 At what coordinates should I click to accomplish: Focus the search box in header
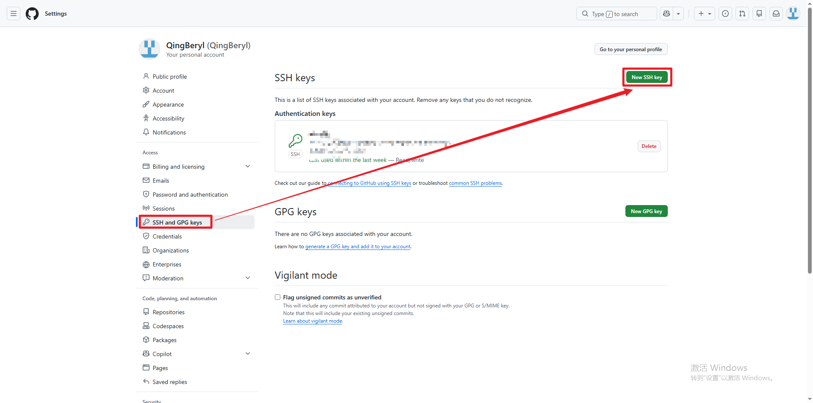[x=617, y=14]
